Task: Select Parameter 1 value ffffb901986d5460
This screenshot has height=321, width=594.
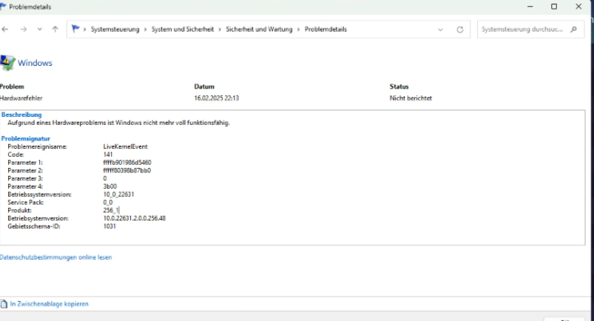Action: pyautogui.click(x=127, y=163)
